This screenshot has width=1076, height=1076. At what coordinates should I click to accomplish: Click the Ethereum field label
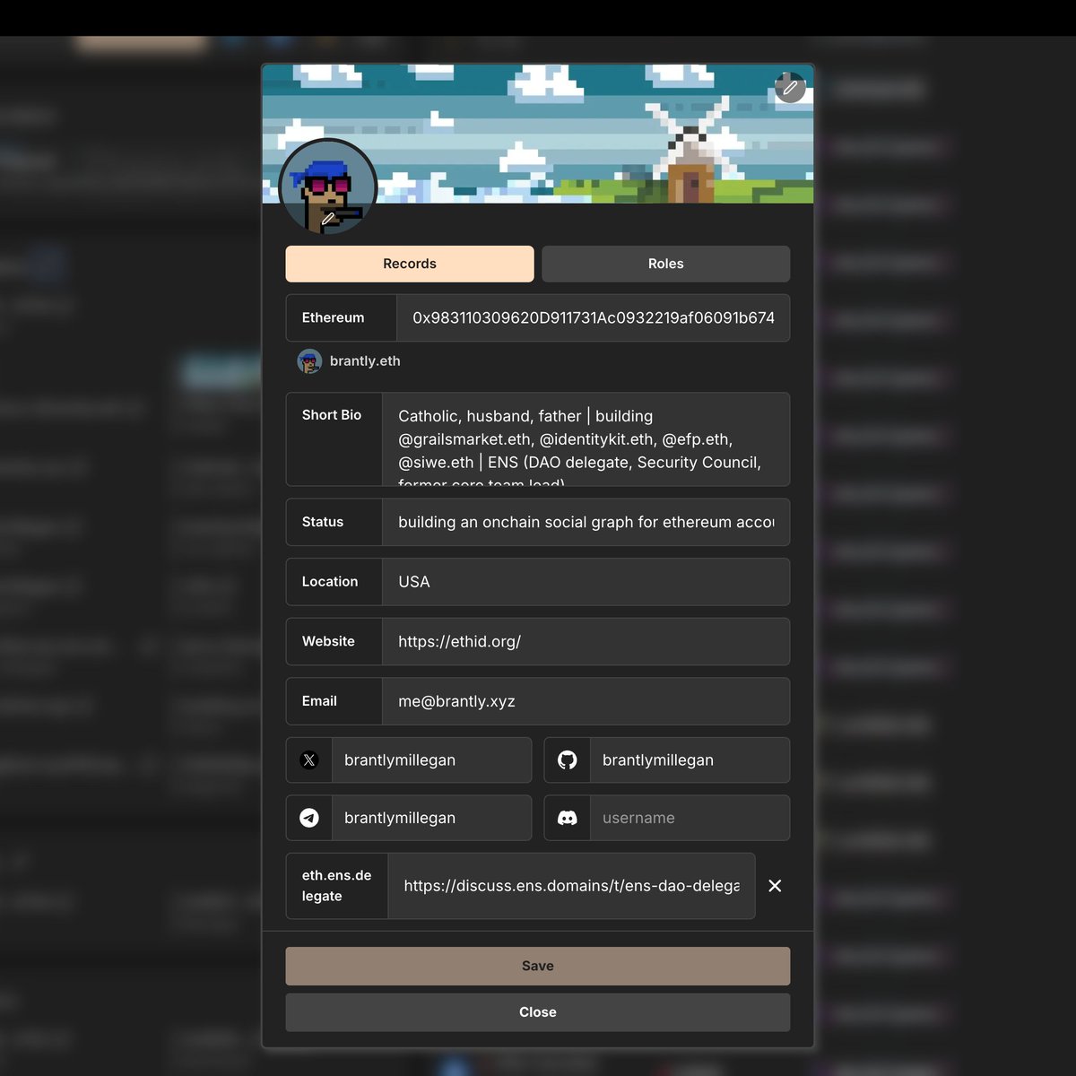[333, 317]
